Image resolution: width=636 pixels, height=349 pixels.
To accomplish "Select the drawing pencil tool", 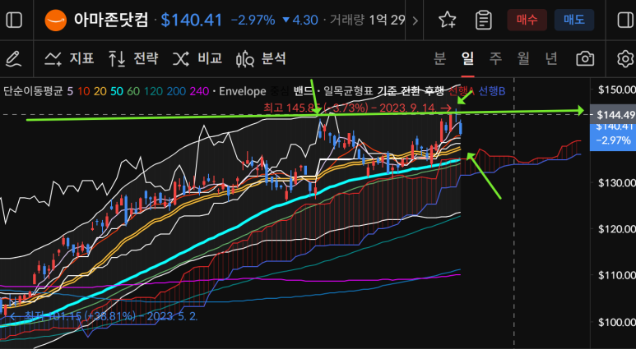I will pos(14,59).
